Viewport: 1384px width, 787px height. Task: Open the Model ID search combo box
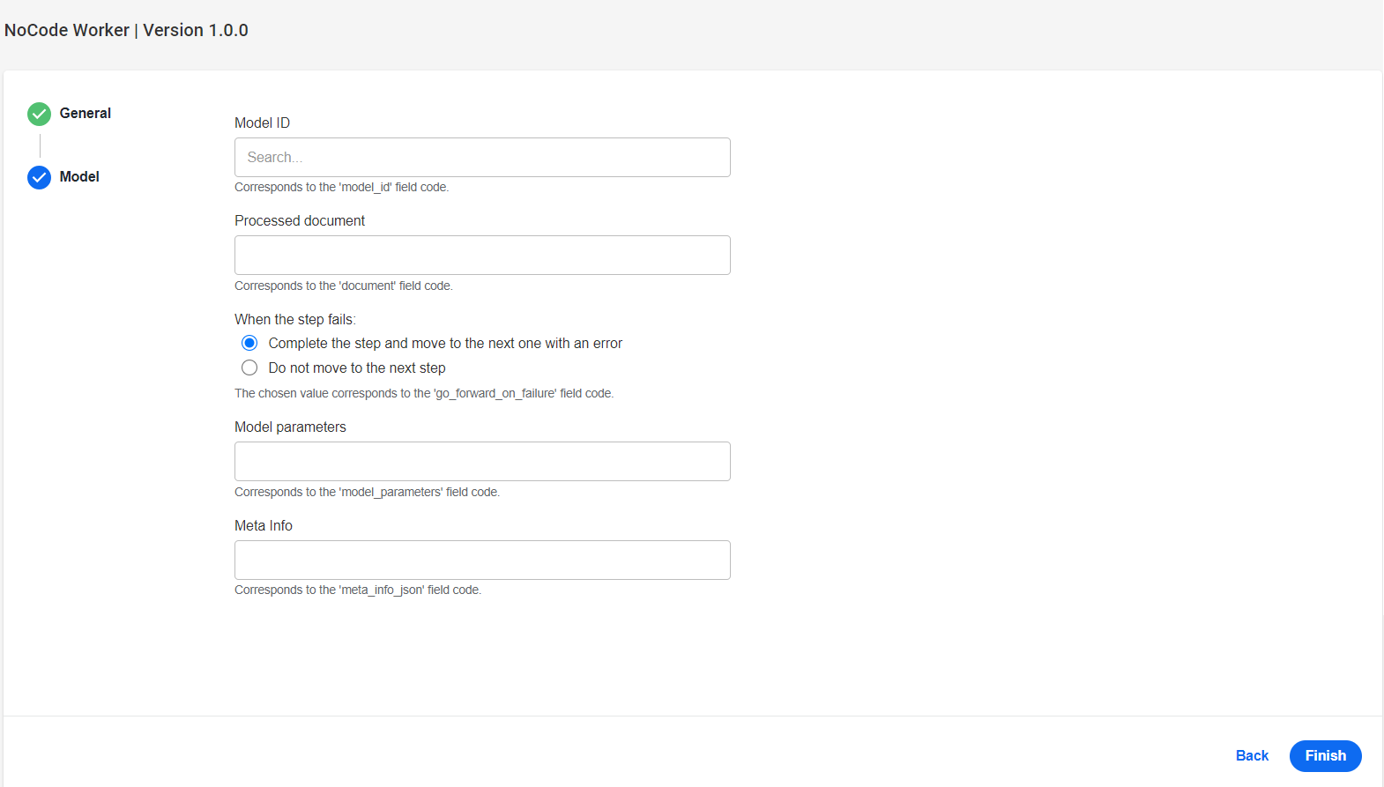(x=482, y=157)
